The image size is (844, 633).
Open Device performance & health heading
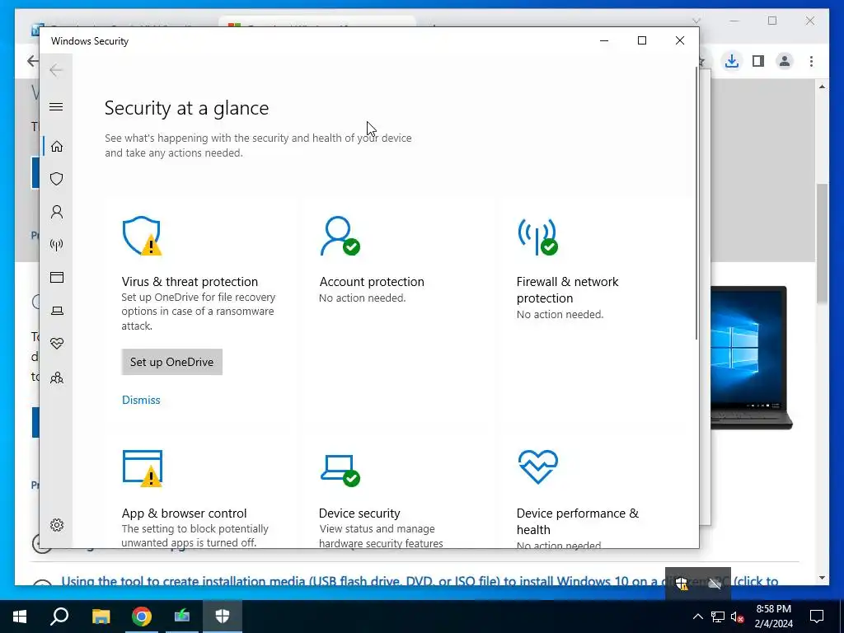(578, 521)
